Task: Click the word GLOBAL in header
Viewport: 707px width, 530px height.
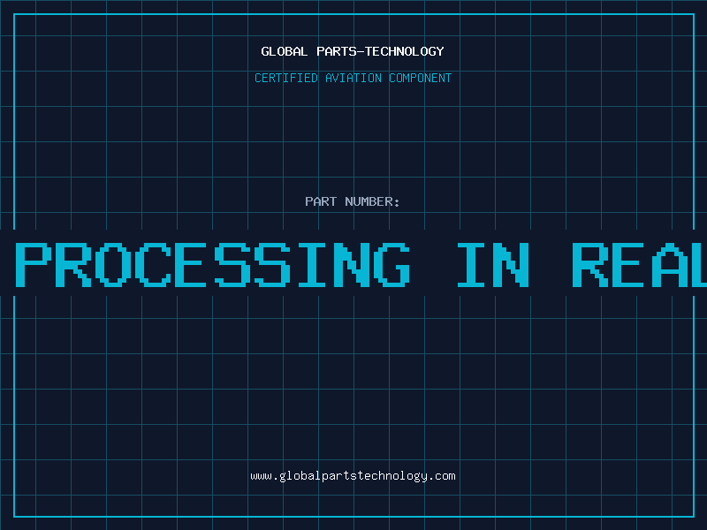Action: [284, 51]
